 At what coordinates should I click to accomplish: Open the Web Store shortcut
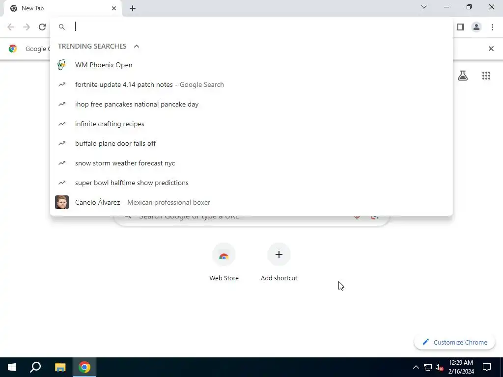coord(224,263)
